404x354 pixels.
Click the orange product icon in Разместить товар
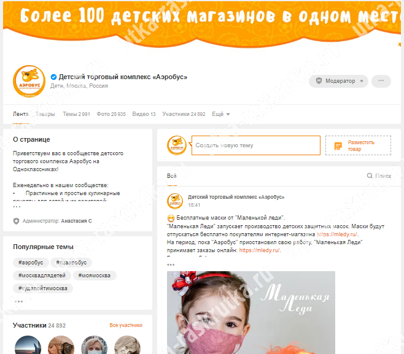tap(338, 146)
